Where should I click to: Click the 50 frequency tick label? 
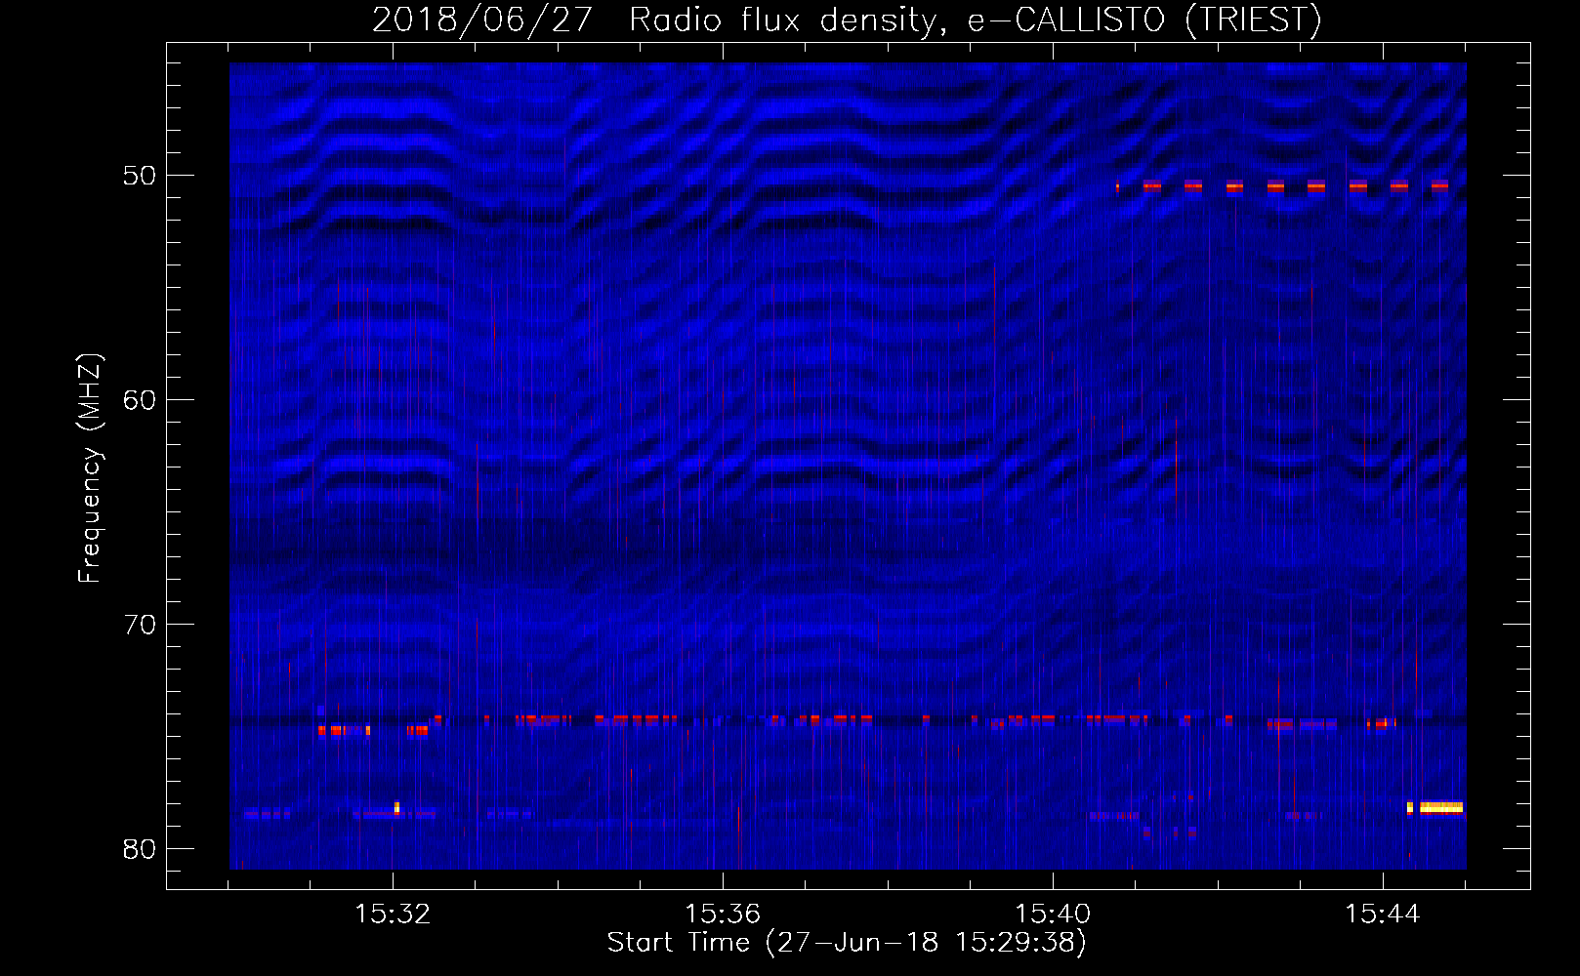(140, 176)
